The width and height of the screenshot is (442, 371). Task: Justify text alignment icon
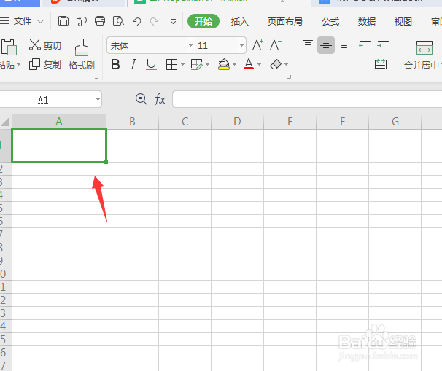click(x=362, y=65)
